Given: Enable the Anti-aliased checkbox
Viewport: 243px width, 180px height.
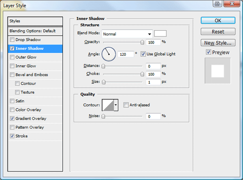Looking at the screenshot, I should pyautogui.click(x=126, y=105).
